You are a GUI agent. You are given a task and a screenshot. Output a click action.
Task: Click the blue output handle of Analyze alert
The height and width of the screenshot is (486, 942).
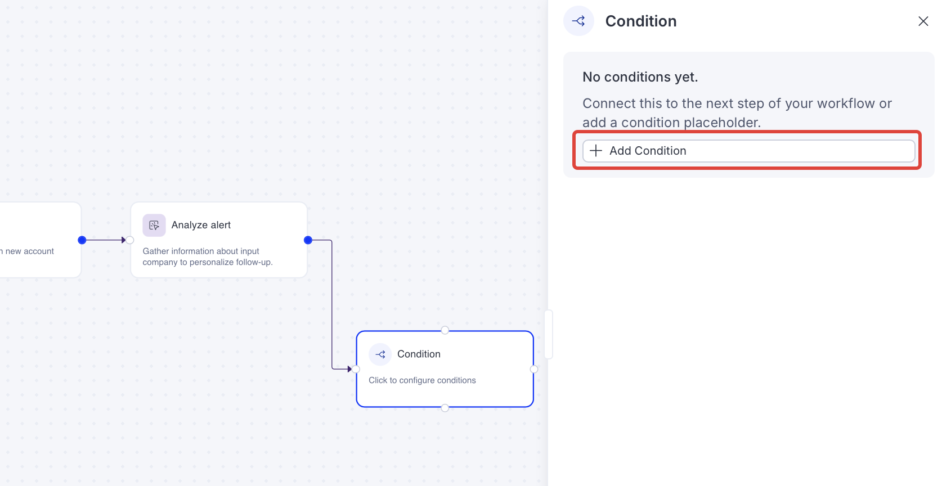tap(308, 240)
